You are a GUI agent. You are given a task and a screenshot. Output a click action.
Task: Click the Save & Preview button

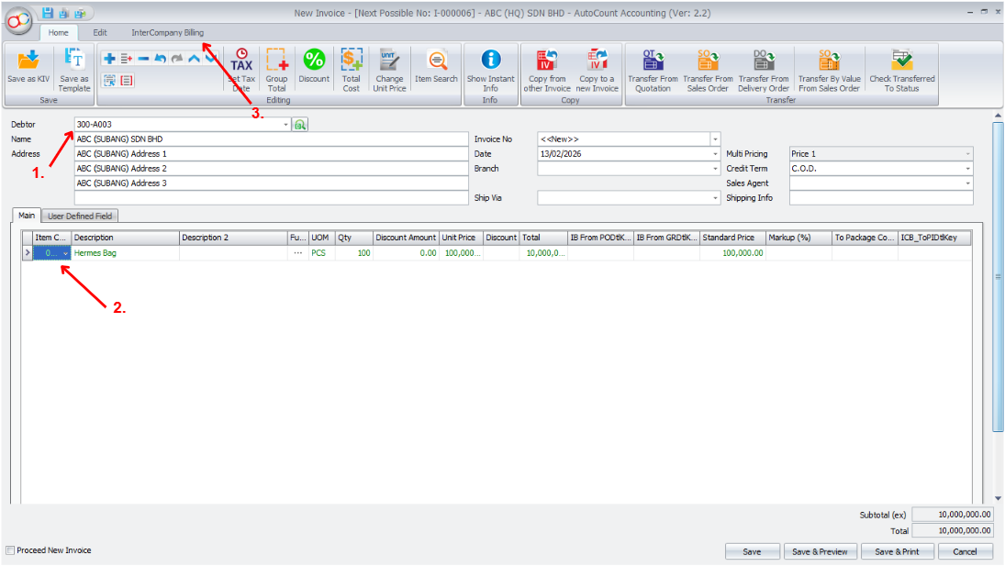tap(820, 551)
